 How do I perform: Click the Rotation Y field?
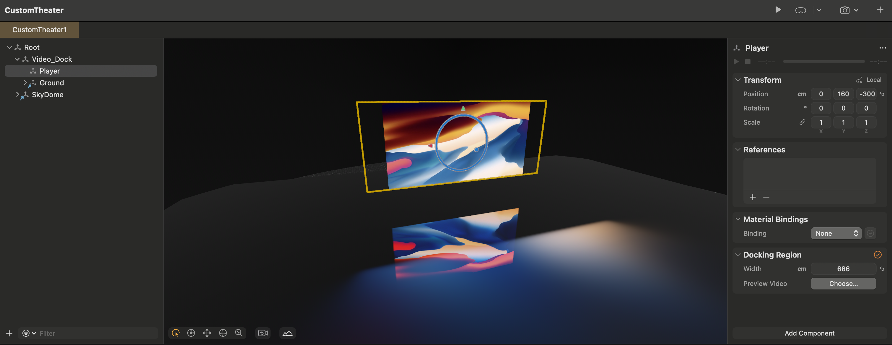pyautogui.click(x=843, y=108)
